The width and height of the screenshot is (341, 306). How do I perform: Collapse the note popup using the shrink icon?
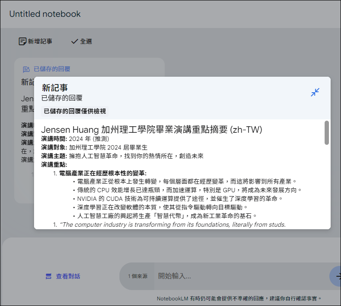pos(315,92)
